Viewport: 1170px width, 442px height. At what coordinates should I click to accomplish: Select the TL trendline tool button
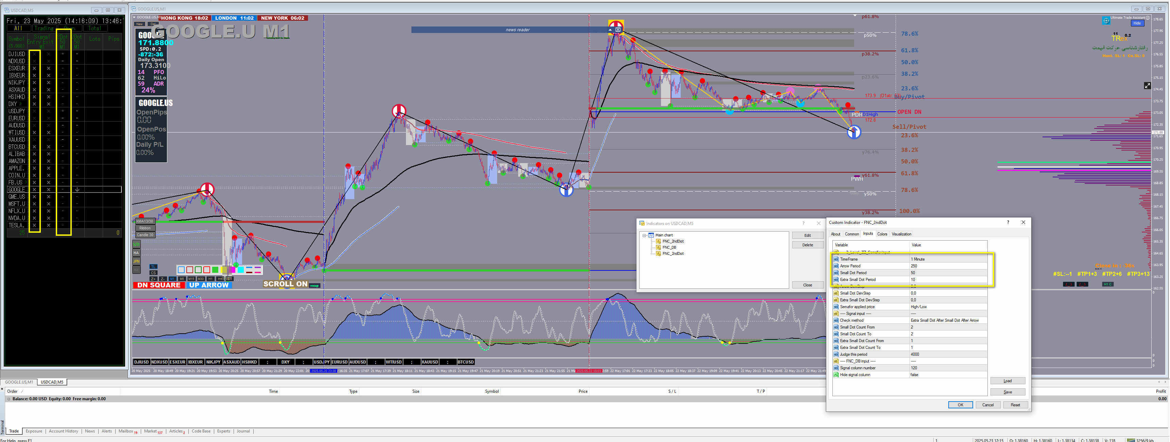tap(153, 267)
